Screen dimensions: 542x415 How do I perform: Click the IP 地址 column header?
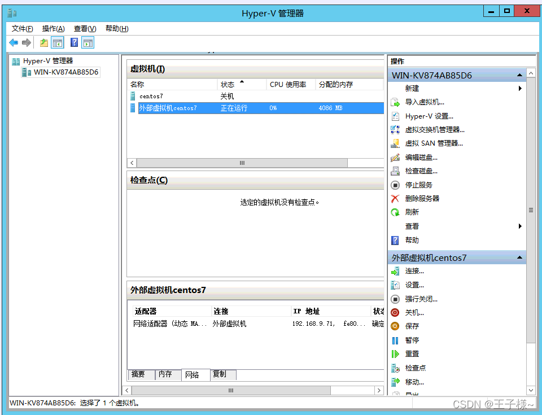pos(331,311)
